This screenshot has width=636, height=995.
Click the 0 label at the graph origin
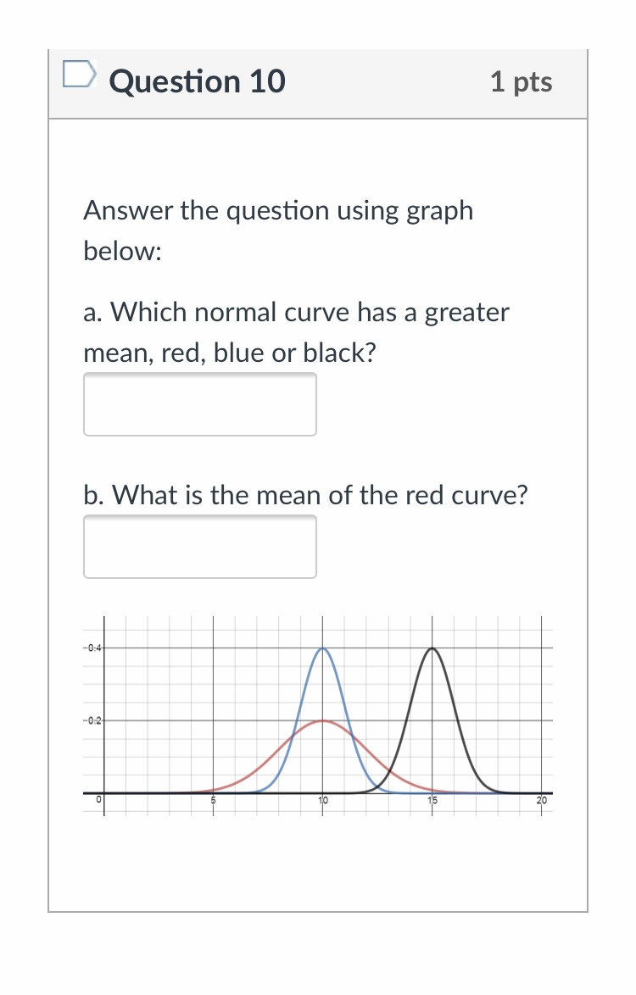click(99, 799)
